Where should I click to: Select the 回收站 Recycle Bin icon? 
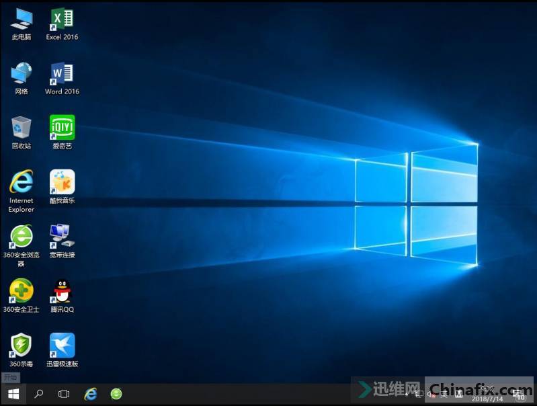(22, 133)
